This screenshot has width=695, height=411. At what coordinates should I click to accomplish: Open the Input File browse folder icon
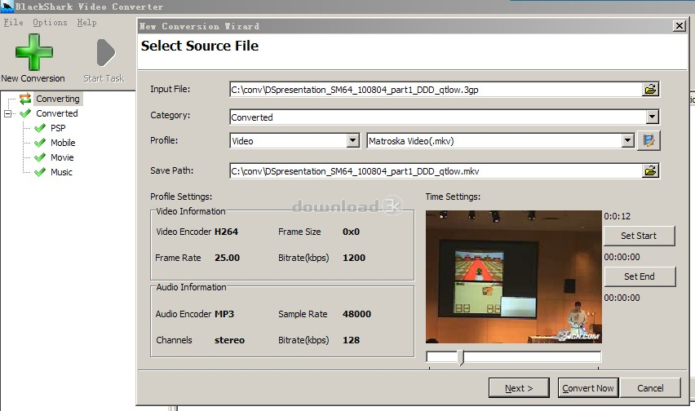pos(650,90)
